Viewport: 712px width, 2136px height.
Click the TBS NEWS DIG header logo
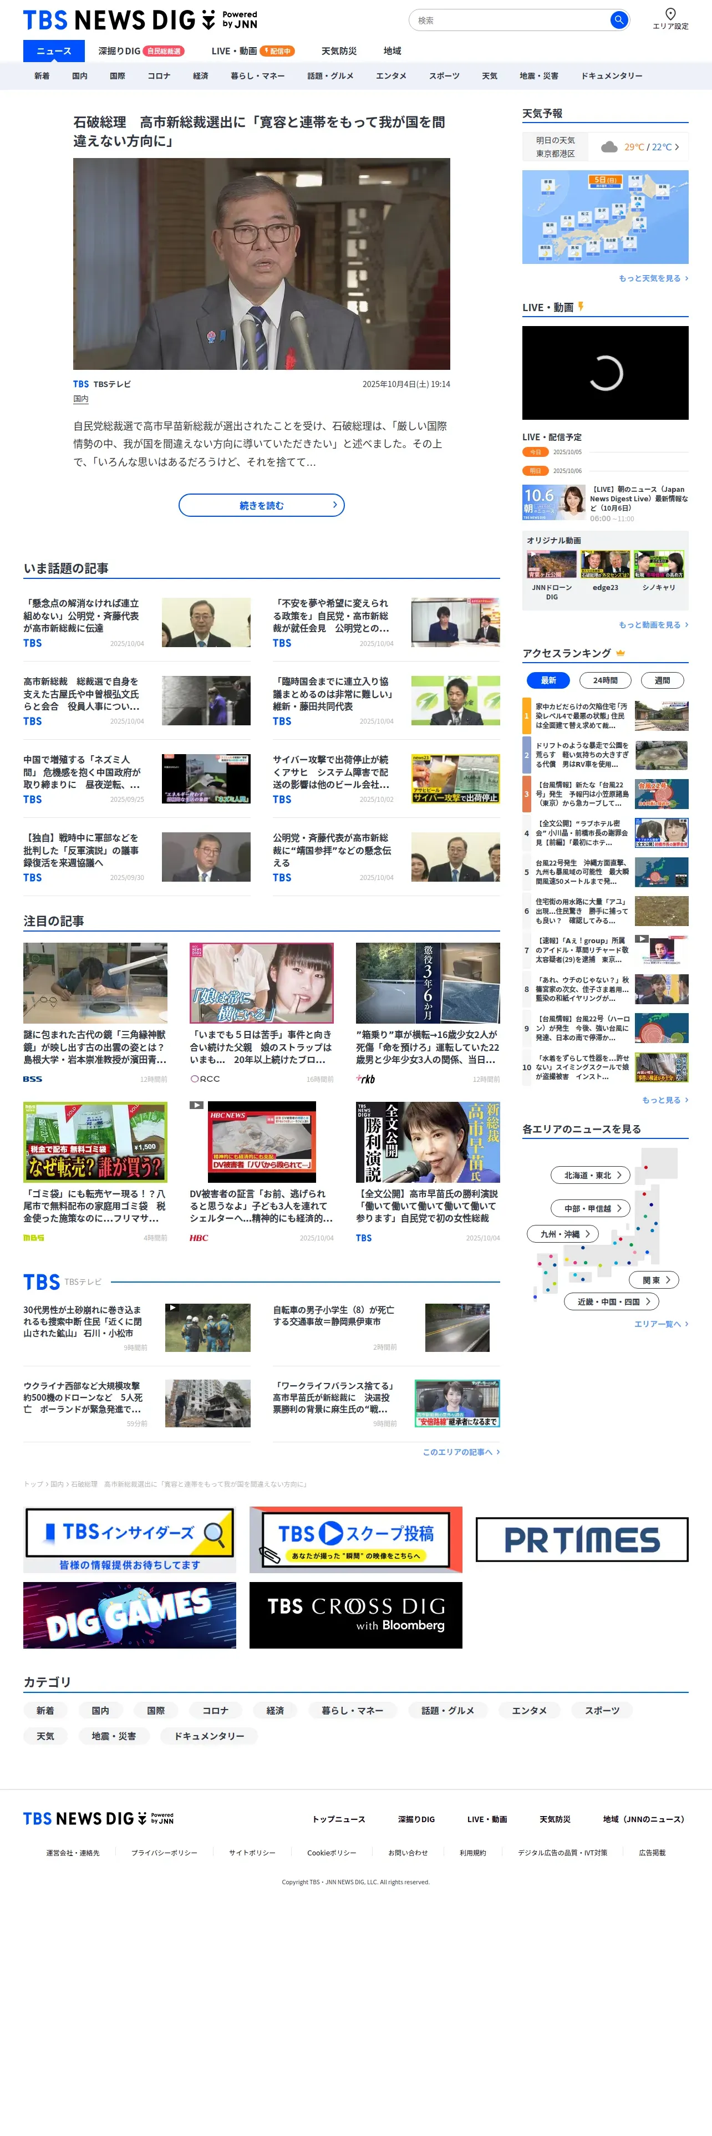click(140, 20)
